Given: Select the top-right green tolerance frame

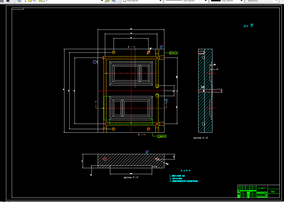Looking at the screenshot, I should pos(173,53).
